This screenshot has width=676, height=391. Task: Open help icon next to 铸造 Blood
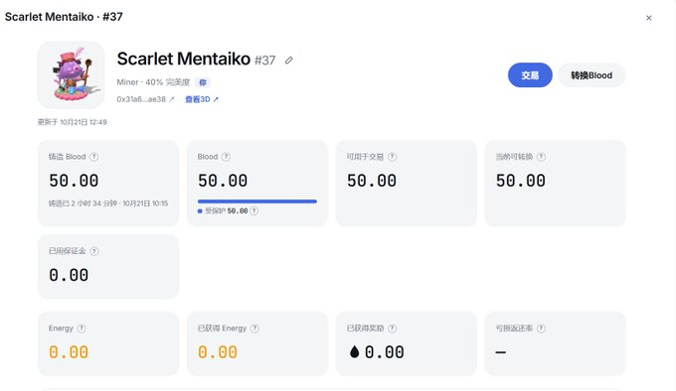93,157
